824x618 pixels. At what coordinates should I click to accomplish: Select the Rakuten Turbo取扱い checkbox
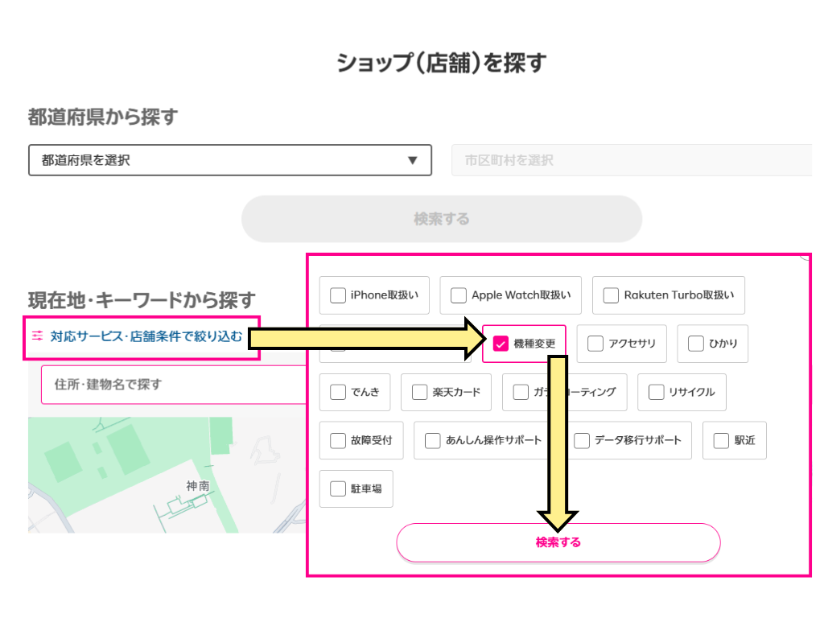pyautogui.click(x=611, y=295)
